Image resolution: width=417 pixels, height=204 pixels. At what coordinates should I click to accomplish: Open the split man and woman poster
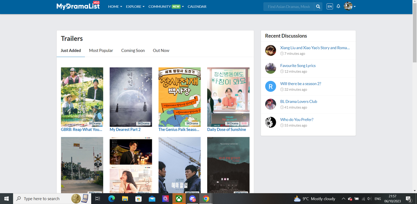click(131, 165)
